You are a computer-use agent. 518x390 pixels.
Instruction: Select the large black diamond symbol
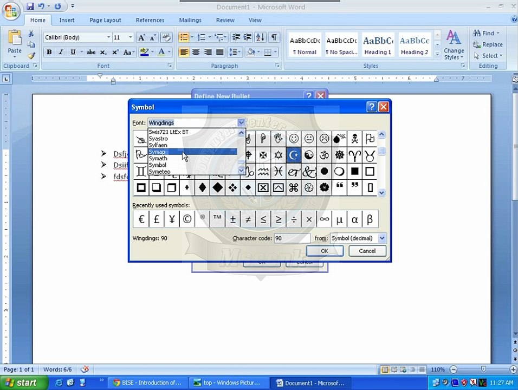[217, 187]
